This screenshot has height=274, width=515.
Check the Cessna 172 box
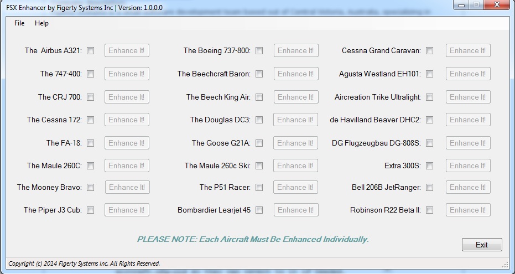coord(90,120)
